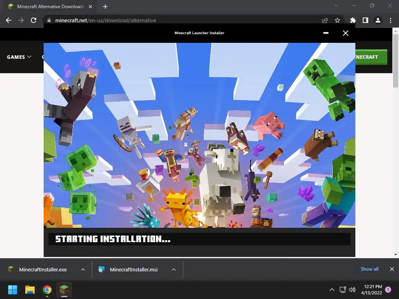Open the Chrome three-dot menu
399x299 pixels.
click(x=390, y=20)
